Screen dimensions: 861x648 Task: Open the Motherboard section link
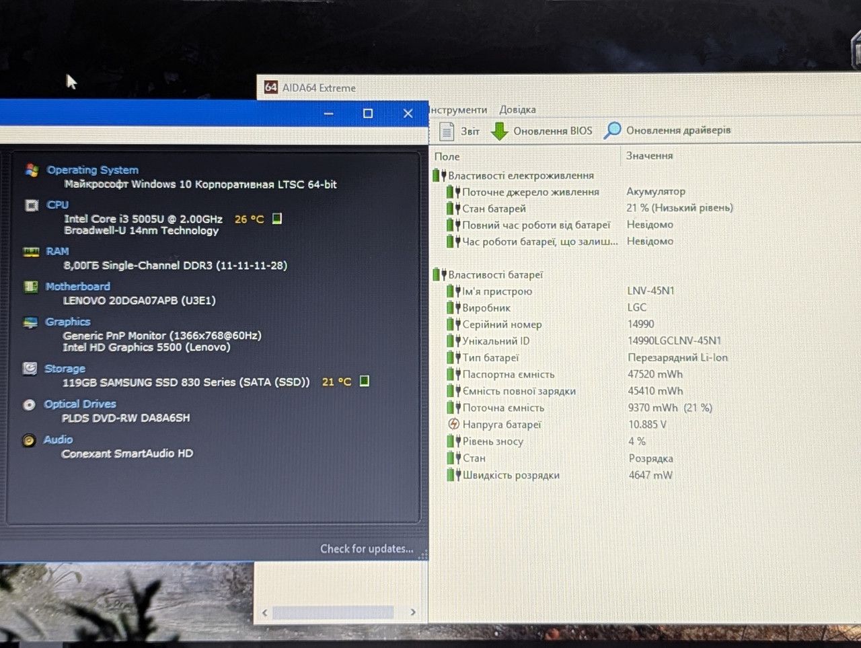[x=77, y=287]
